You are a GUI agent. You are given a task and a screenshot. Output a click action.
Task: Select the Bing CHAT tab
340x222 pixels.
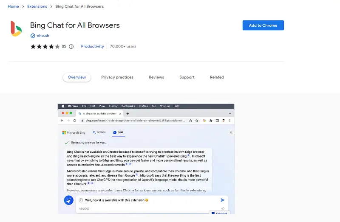tap(119, 132)
